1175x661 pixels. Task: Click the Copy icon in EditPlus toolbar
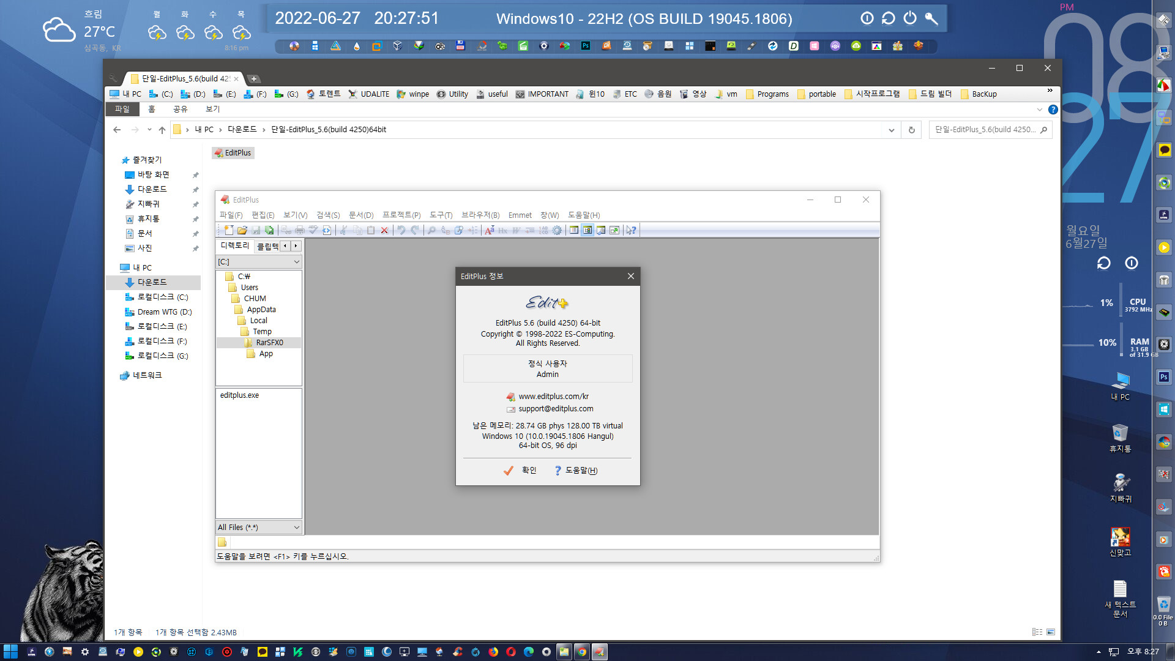click(x=357, y=230)
